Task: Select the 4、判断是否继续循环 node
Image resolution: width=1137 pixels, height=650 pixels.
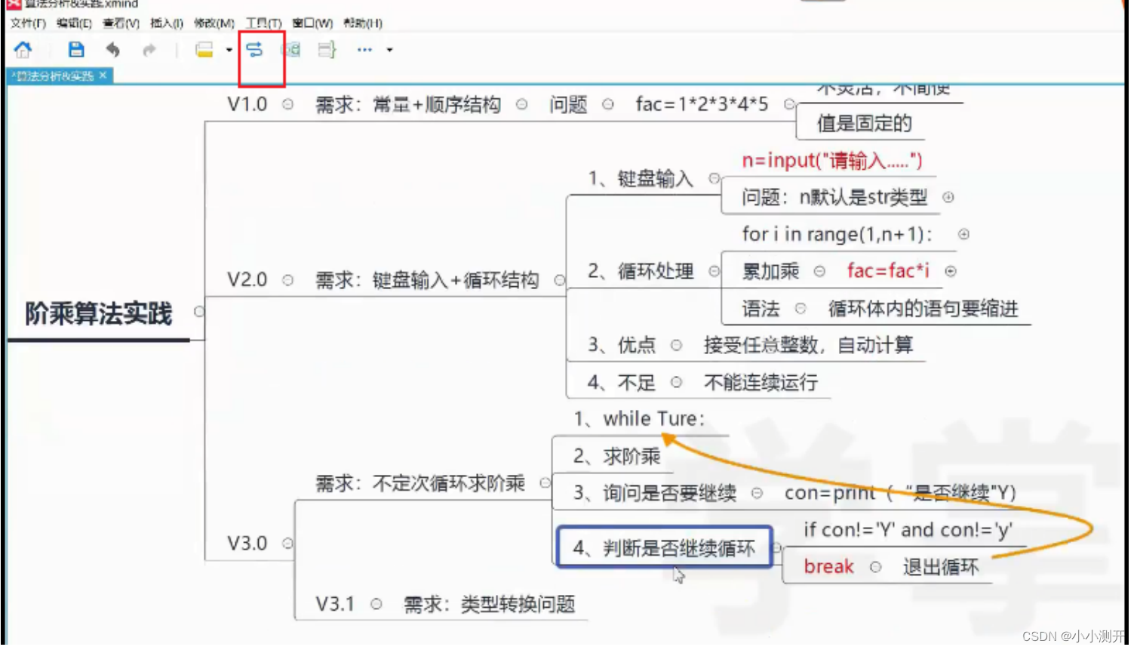Action: pos(663,548)
